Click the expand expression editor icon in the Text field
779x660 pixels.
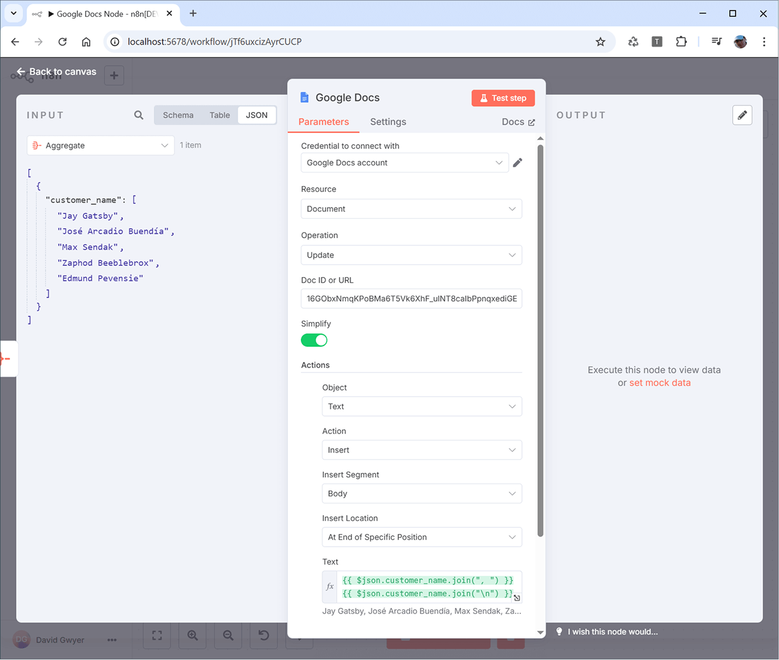tap(517, 598)
